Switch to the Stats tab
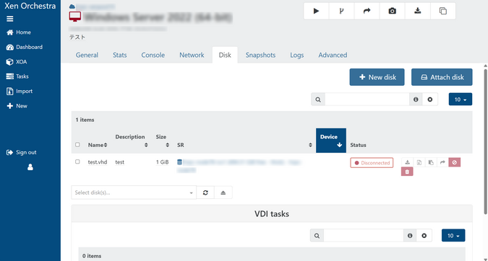Viewport: 488px width, 261px height. click(x=119, y=55)
